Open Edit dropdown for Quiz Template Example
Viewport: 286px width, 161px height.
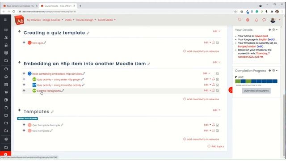207,125
